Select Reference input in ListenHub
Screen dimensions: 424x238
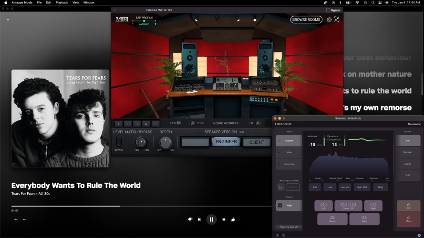point(289,164)
